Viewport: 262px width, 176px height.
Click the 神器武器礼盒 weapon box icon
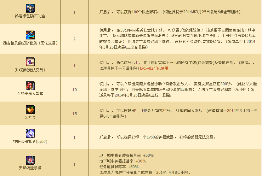click(30, 133)
